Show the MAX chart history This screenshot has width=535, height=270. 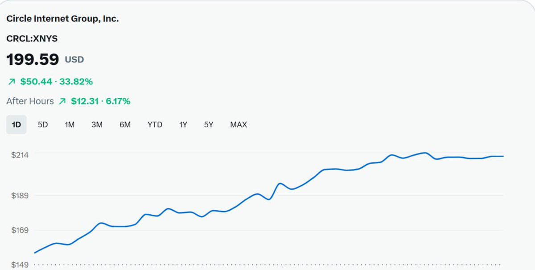[239, 125]
